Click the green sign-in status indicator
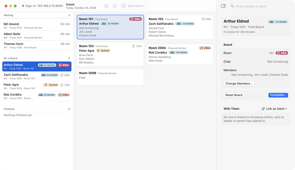Image resolution: width=295 pixels, height=170 pixels. (x=23, y=6)
